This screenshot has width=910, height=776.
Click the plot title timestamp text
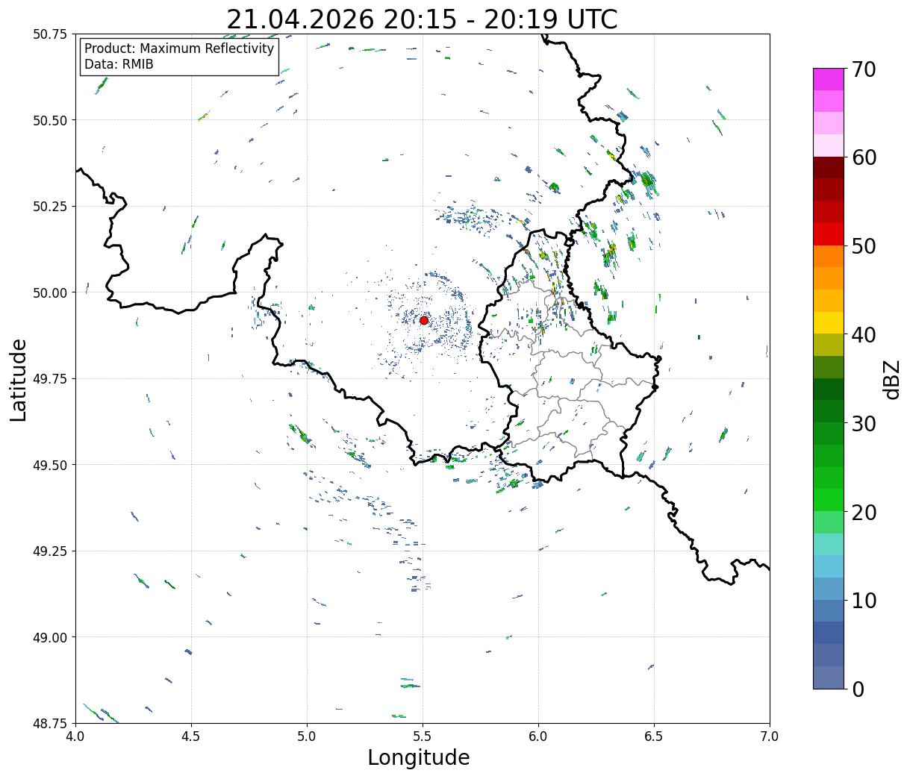(x=422, y=19)
